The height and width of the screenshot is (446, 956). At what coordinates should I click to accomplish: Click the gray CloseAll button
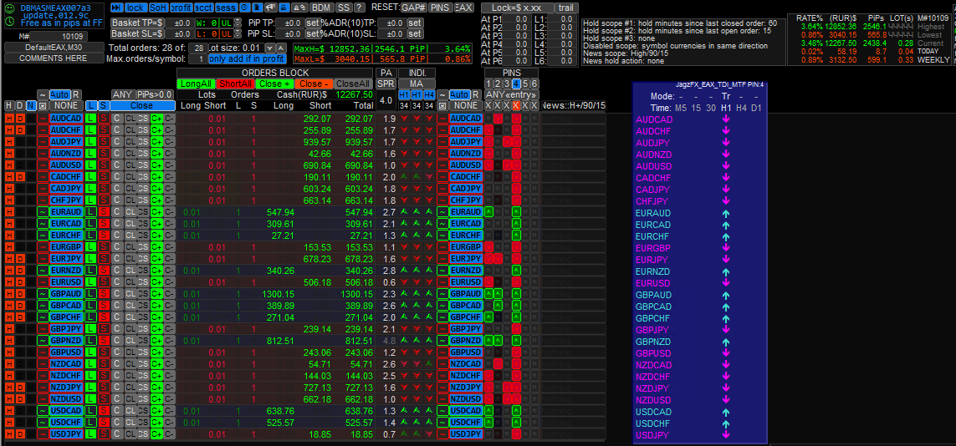352,84
